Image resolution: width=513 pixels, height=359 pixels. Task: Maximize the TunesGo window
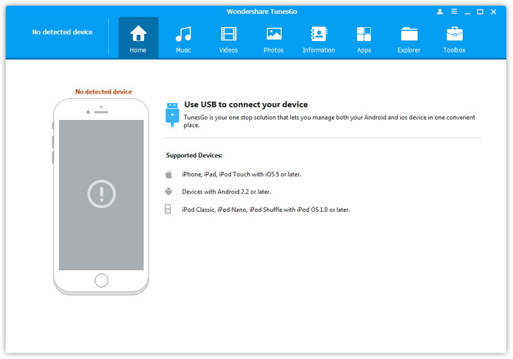click(480, 11)
